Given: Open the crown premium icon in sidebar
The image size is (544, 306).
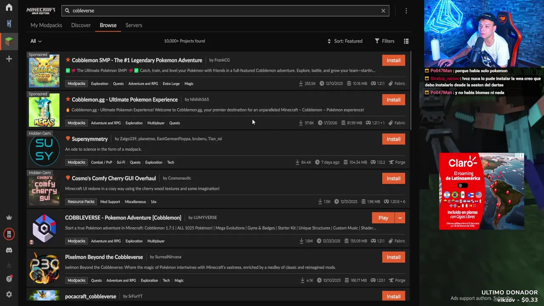Looking at the screenshot, I should point(9,218).
